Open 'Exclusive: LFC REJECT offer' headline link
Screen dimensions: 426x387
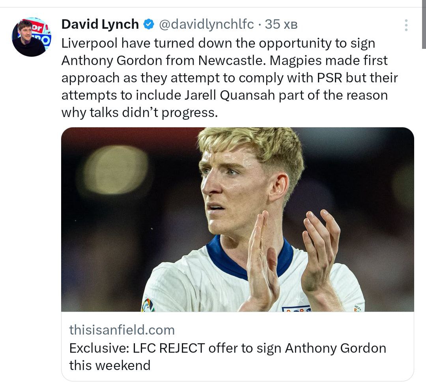point(228,348)
